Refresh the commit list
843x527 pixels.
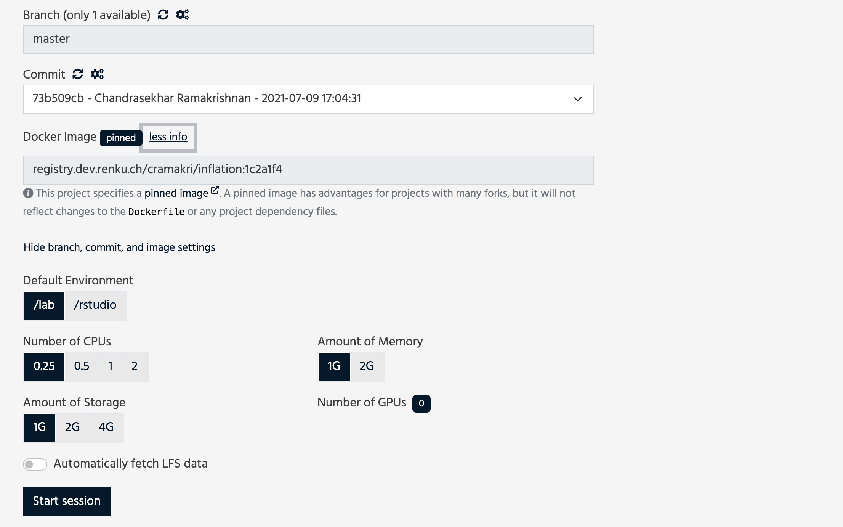(77, 74)
